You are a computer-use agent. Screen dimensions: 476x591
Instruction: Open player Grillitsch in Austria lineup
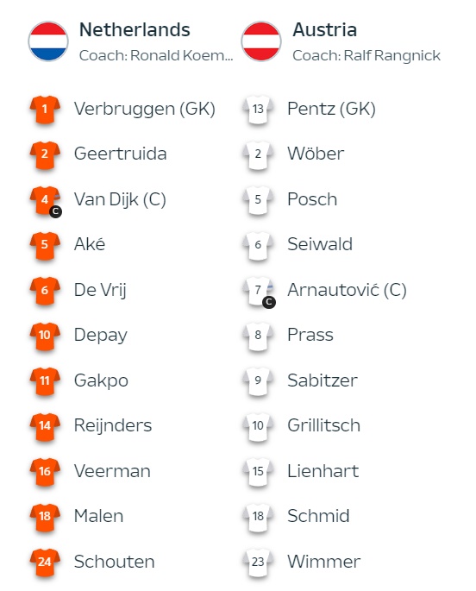tap(323, 425)
